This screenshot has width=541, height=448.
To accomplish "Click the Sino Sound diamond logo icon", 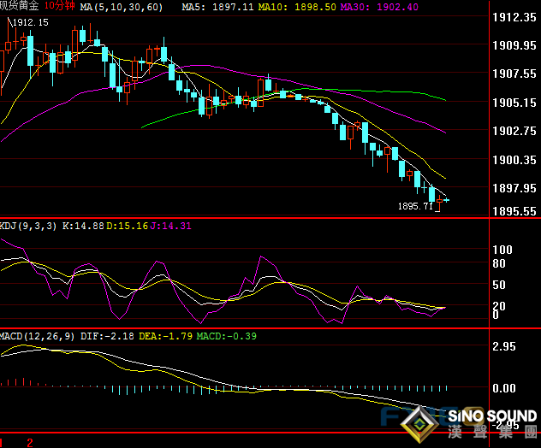I will coord(420,423).
